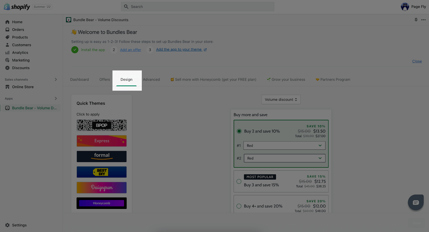
Task: Open the Grow your business tab
Action: click(x=286, y=80)
